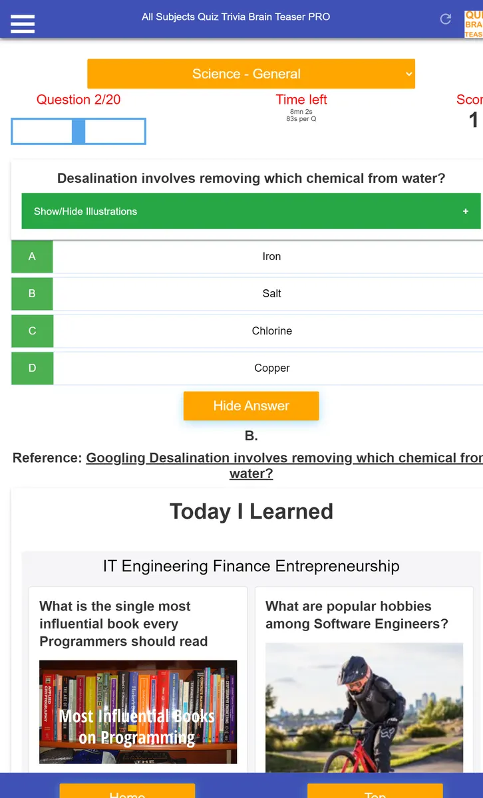Expand the Show/Hide Illustrations section
Image resolution: width=483 pixels, height=798 pixels.
tap(251, 211)
